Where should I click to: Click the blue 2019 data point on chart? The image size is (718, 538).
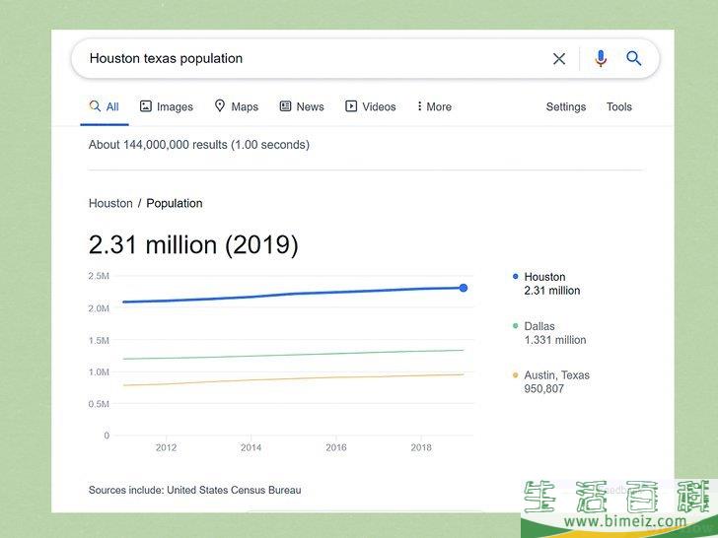pos(463,288)
